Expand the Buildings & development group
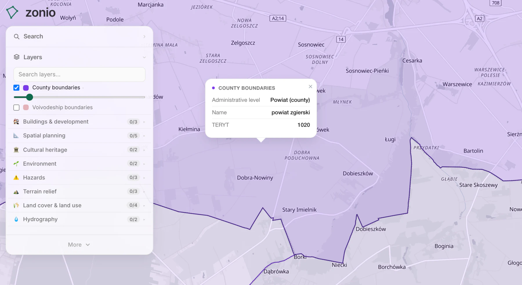The height and width of the screenshot is (285, 522). (x=144, y=122)
